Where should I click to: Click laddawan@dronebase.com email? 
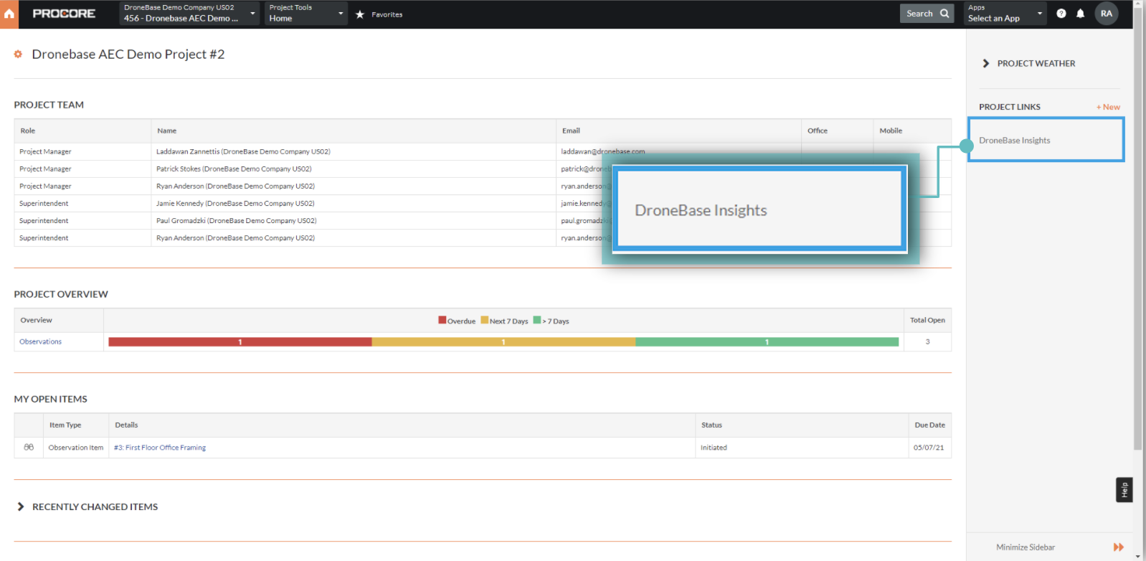point(602,151)
